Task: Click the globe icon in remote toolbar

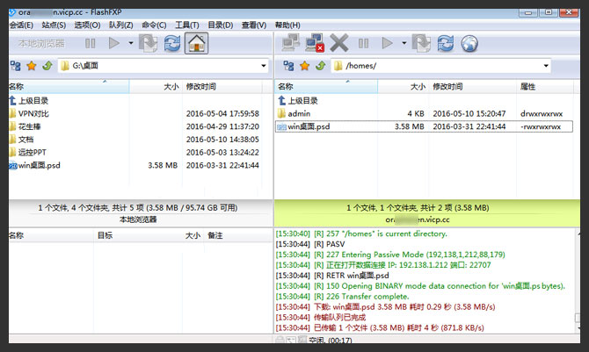Action: tap(469, 42)
